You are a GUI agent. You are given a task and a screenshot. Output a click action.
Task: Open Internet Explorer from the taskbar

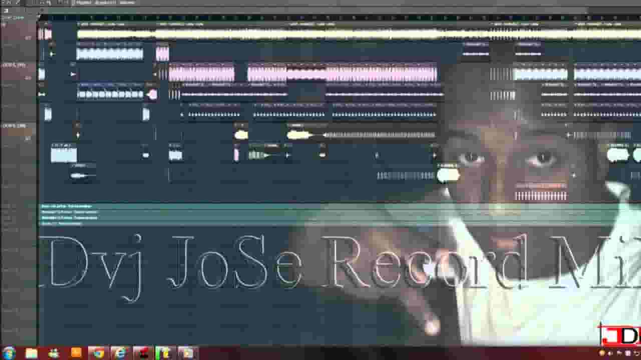coord(121,353)
